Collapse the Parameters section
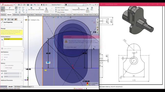The width and height of the screenshot is (165, 92). click(22, 71)
